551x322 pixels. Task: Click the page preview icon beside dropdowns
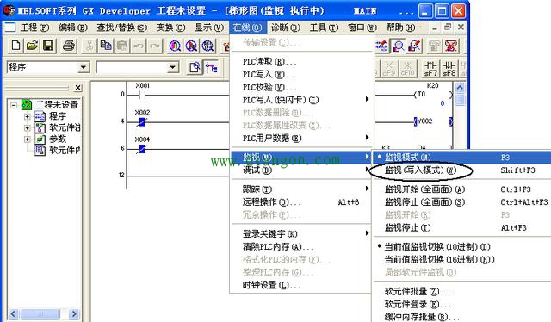(195, 67)
